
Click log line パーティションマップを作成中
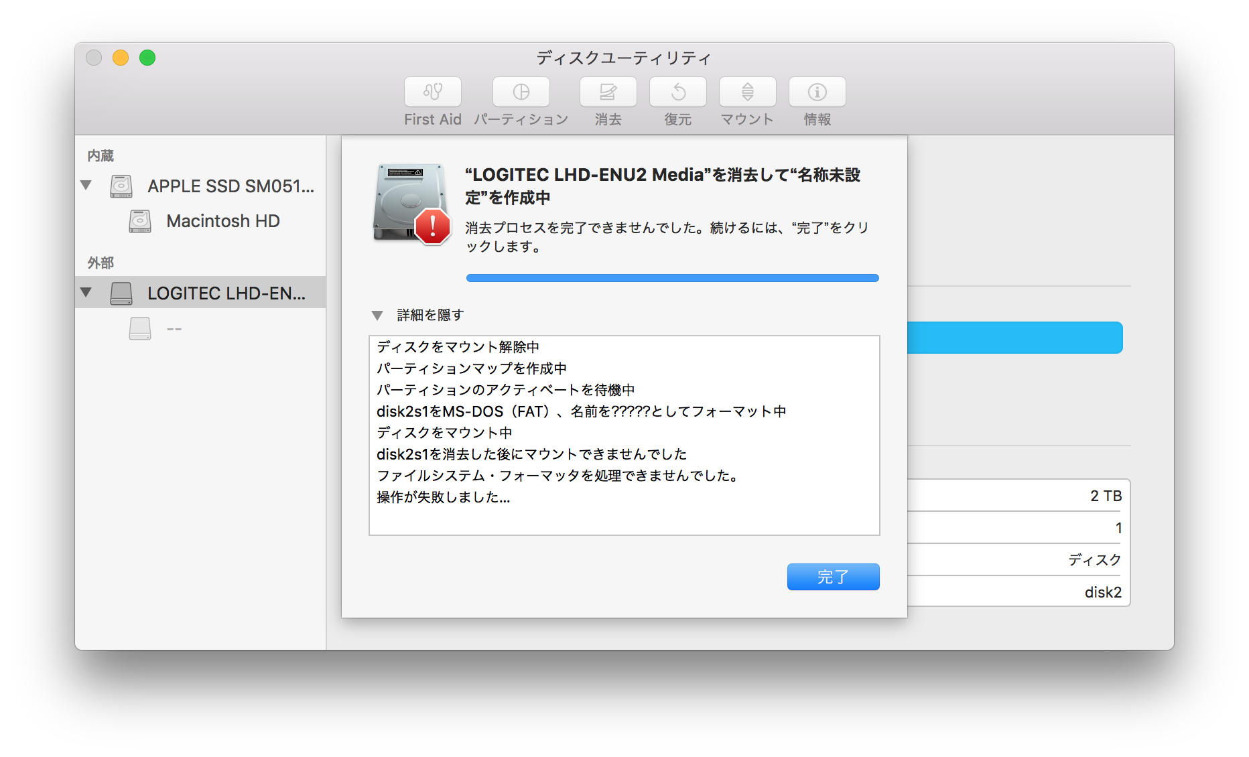pos(472,368)
